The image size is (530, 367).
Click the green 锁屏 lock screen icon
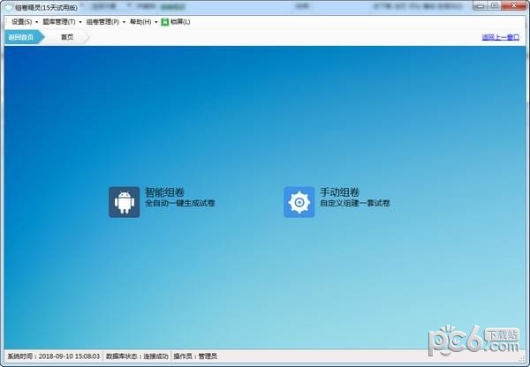(163, 21)
